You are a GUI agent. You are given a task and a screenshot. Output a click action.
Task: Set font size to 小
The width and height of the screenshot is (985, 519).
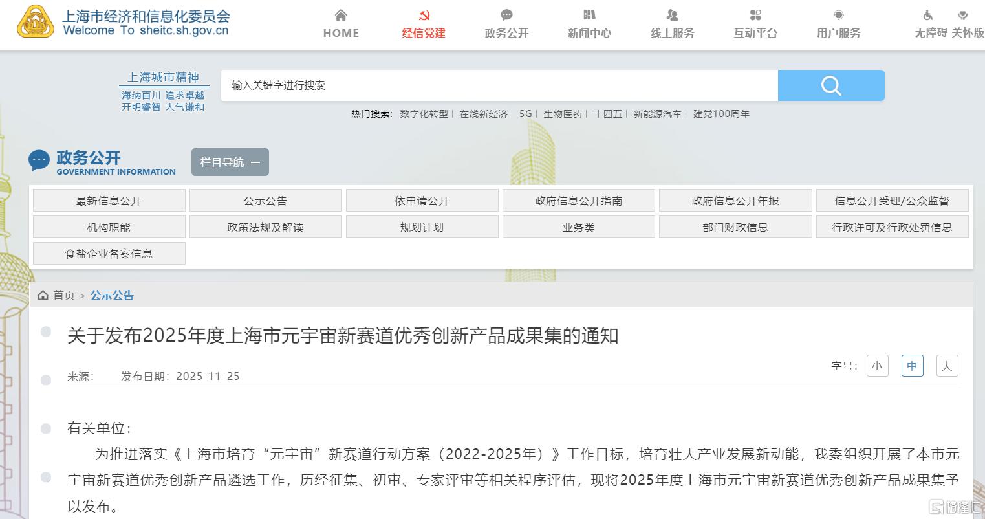point(877,366)
